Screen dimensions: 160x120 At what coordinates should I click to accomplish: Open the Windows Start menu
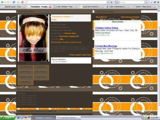coord(7,118)
